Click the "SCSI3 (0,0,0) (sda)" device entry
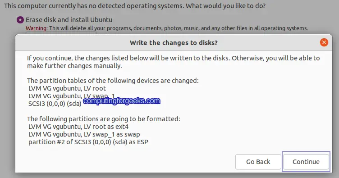 tap(55, 104)
